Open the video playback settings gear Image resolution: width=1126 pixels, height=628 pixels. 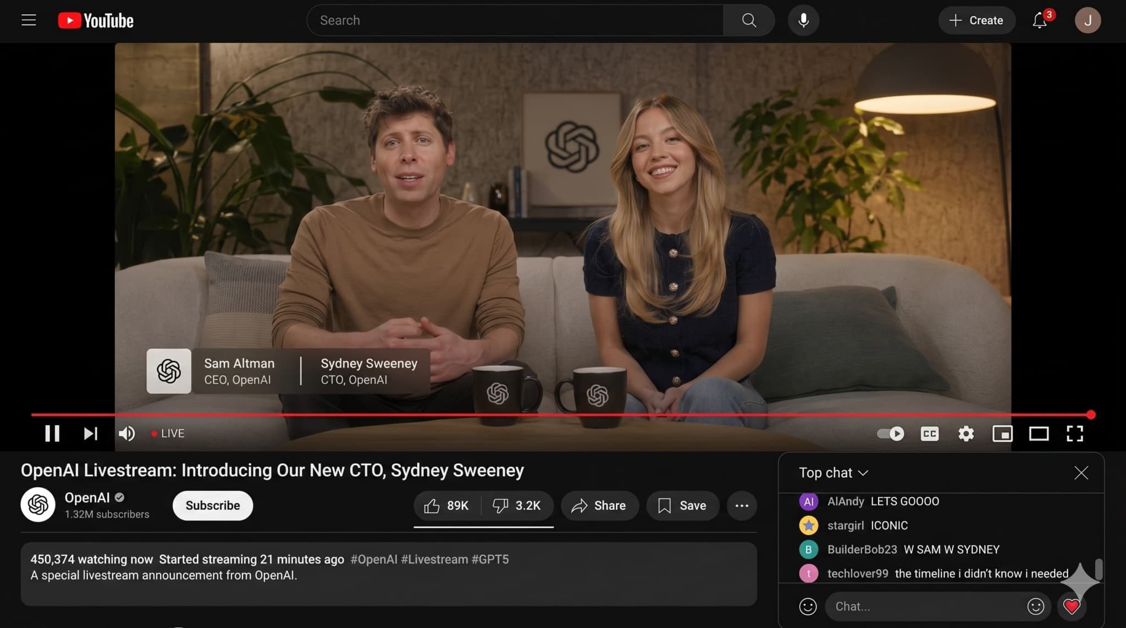click(966, 434)
